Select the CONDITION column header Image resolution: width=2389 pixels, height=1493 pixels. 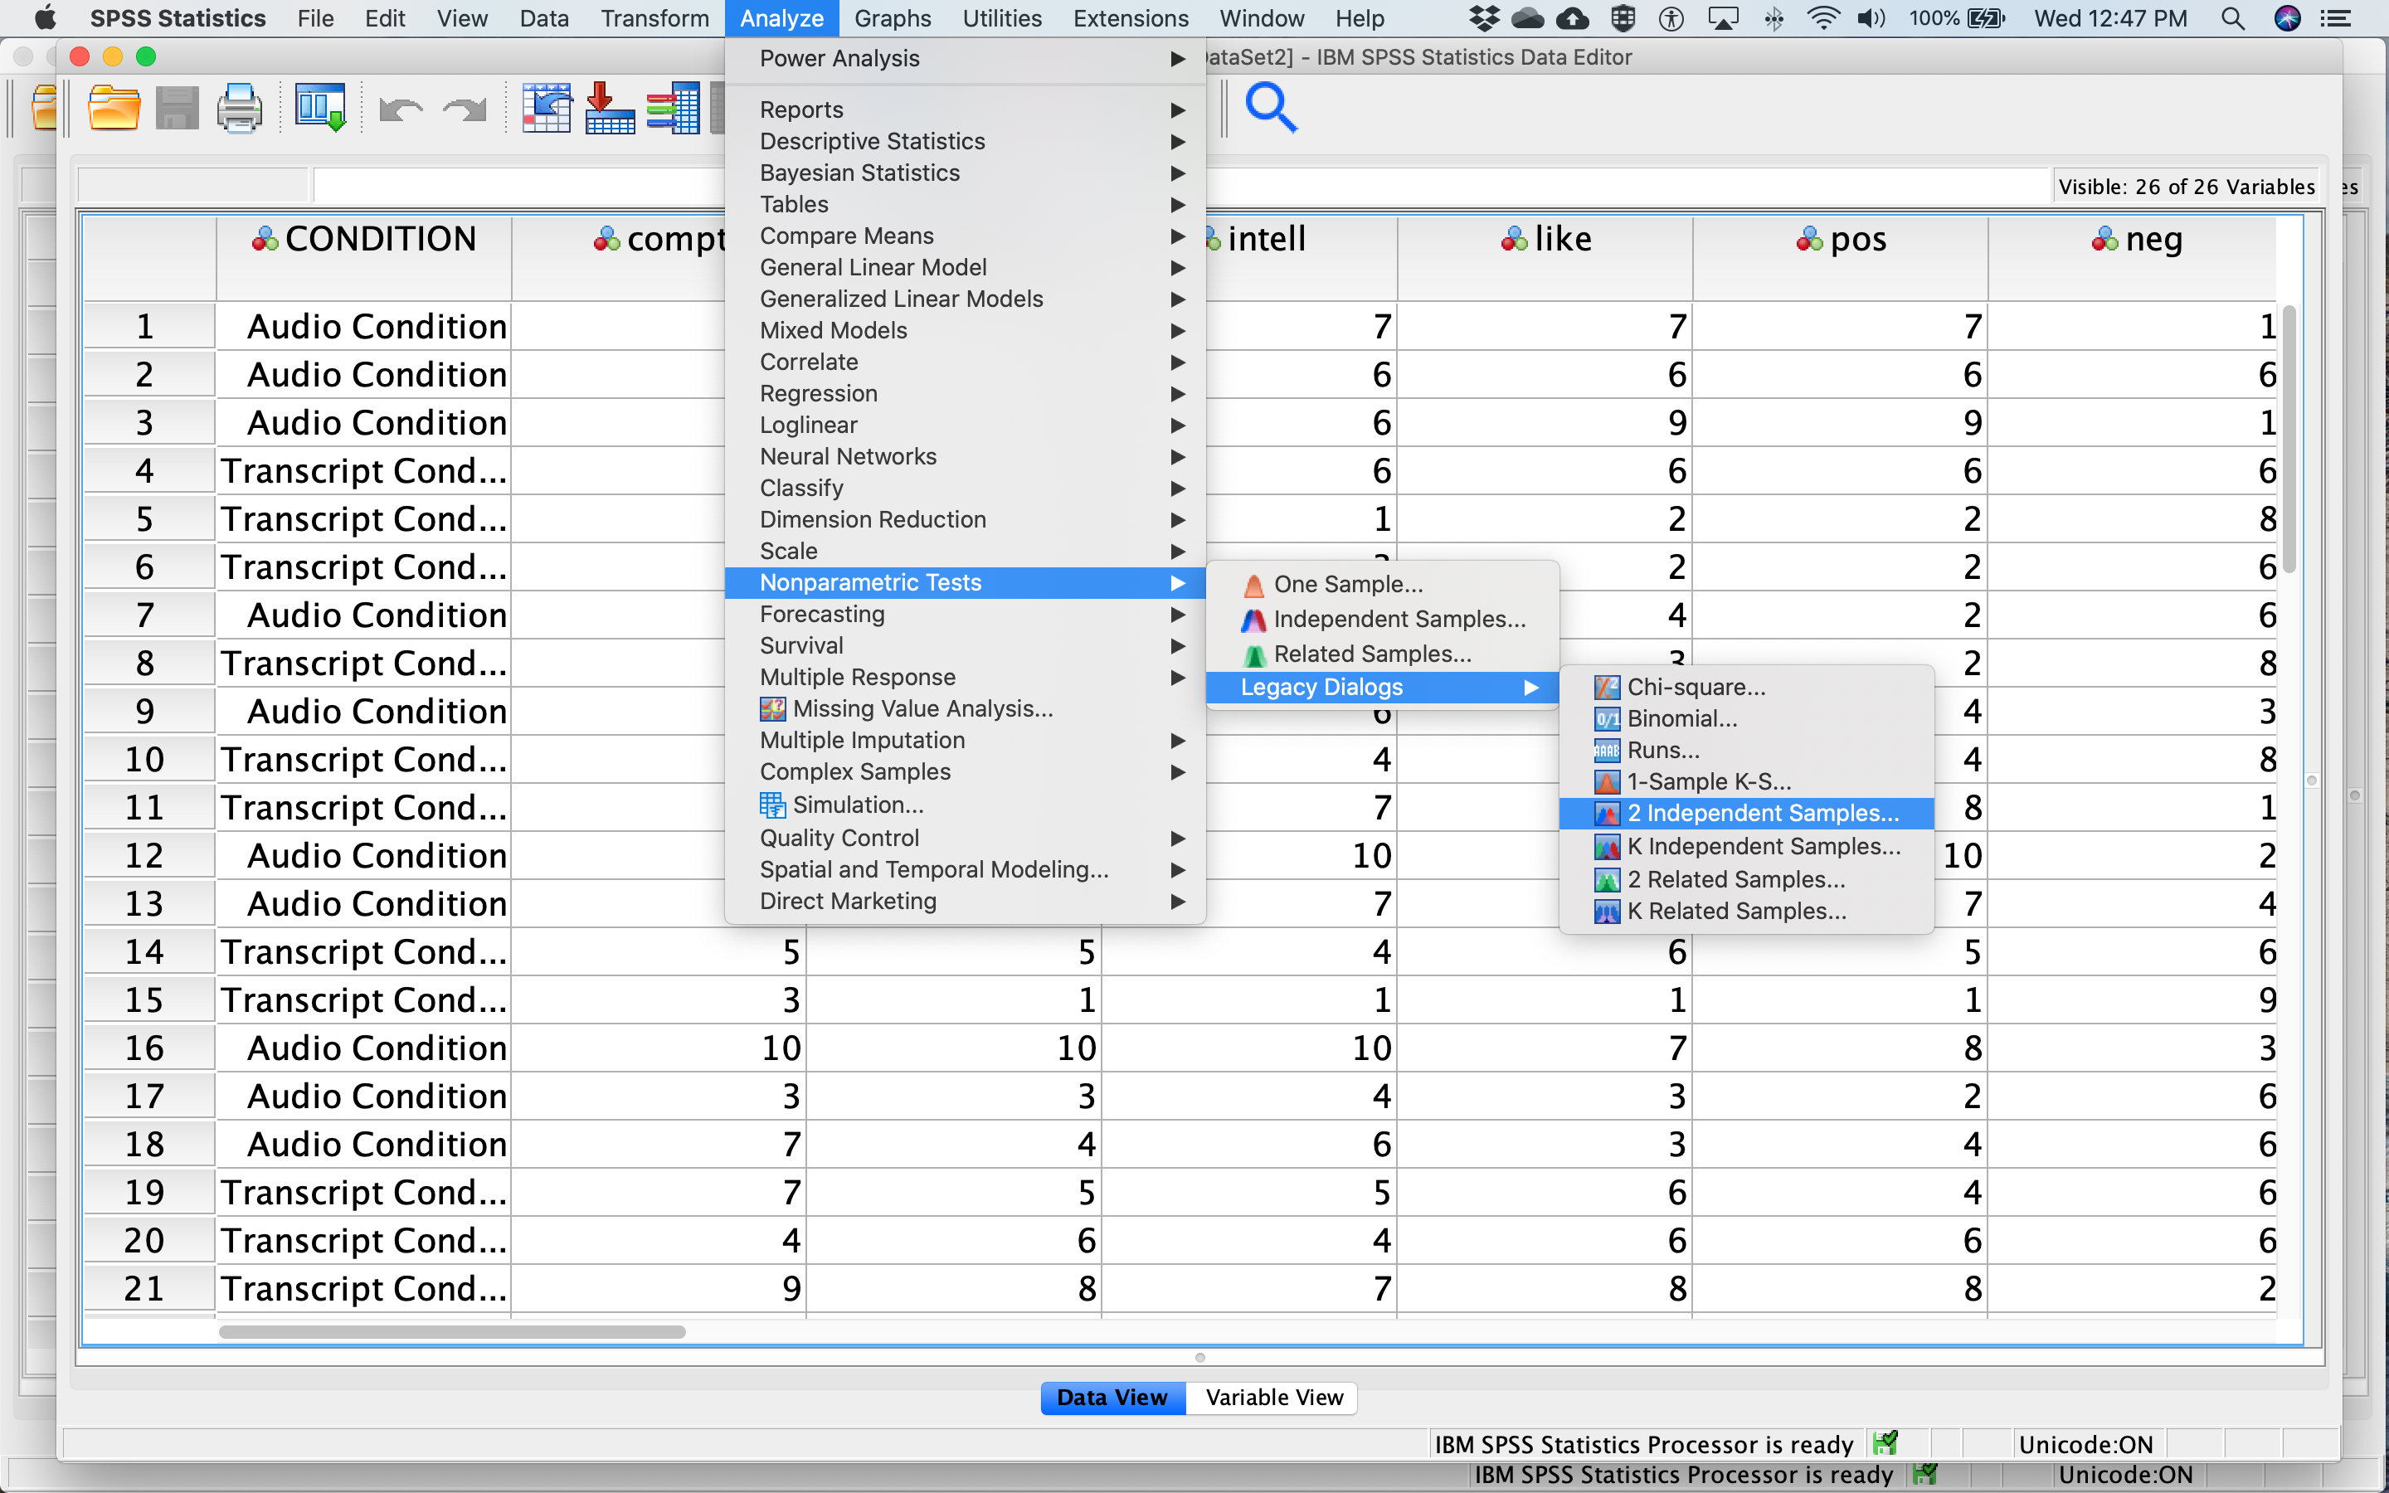(x=363, y=259)
